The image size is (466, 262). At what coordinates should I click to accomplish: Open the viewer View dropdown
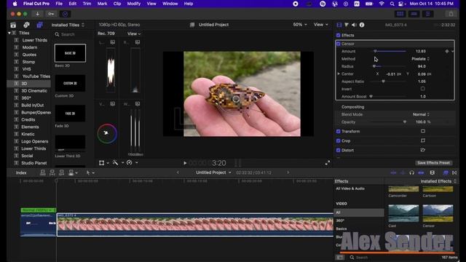[321, 25]
